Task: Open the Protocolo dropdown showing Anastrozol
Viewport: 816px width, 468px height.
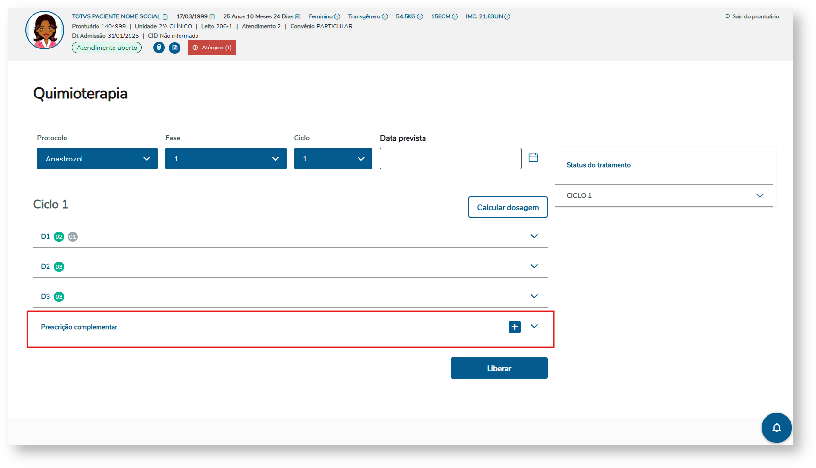Action: click(97, 159)
